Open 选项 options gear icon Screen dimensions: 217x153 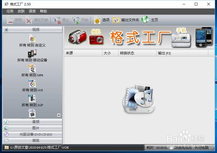click(x=97, y=20)
